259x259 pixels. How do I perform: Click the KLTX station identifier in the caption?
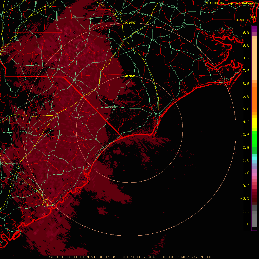point(168,257)
